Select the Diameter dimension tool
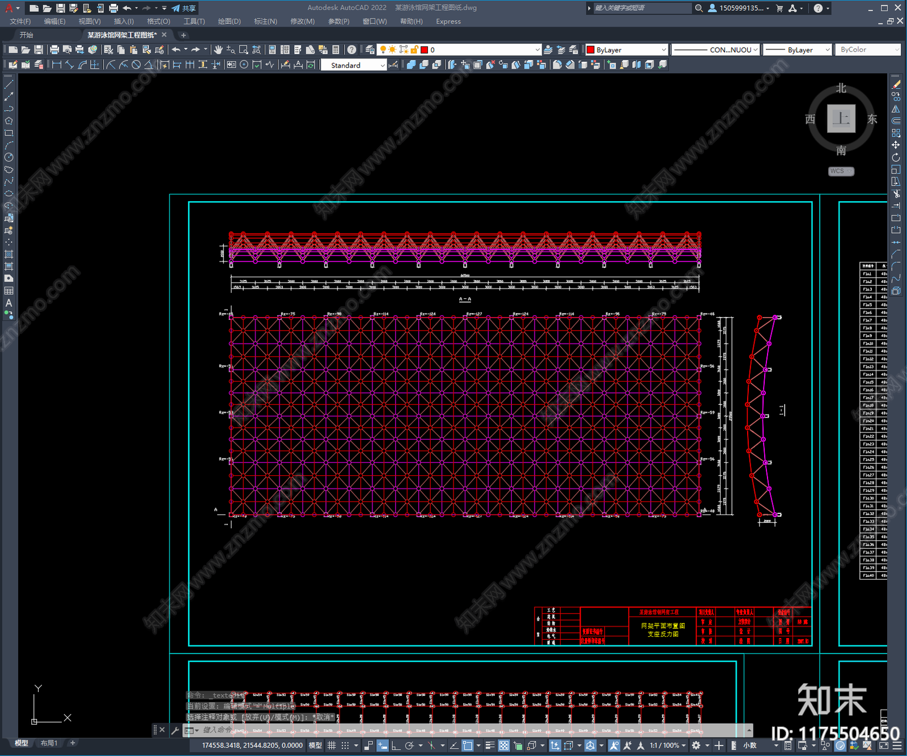 coord(136,65)
